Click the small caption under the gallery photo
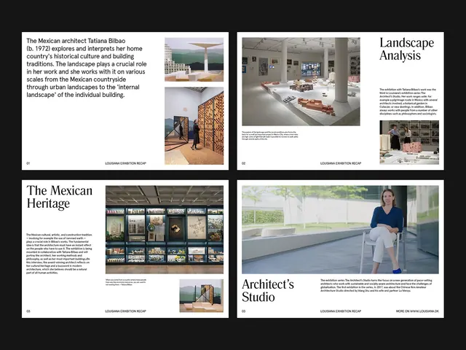This screenshot has height=350, width=466. [270, 136]
